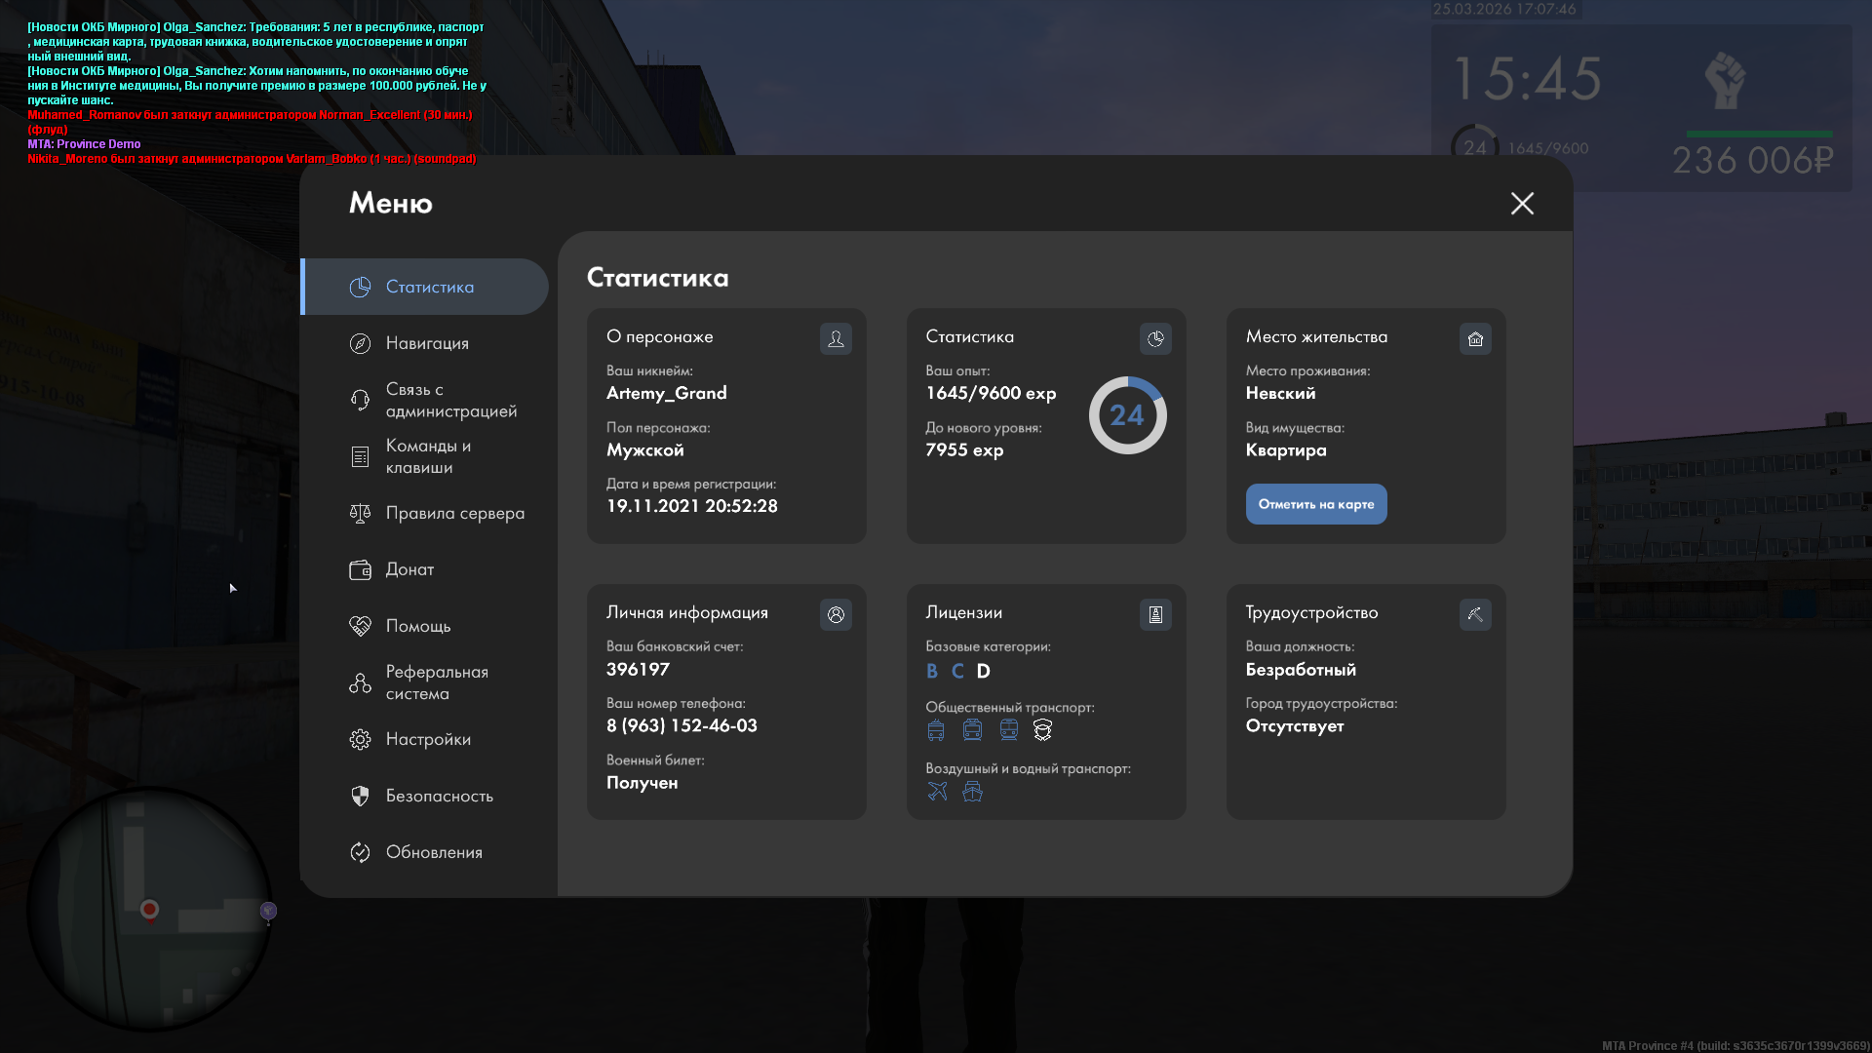Click the character profile icon in О персонаже card
This screenshot has width=1872, height=1053.
tap(836, 338)
